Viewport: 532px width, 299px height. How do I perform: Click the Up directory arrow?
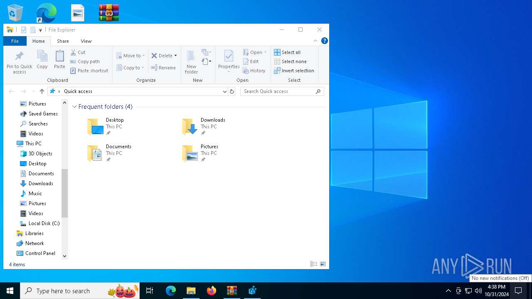point(42,91)
